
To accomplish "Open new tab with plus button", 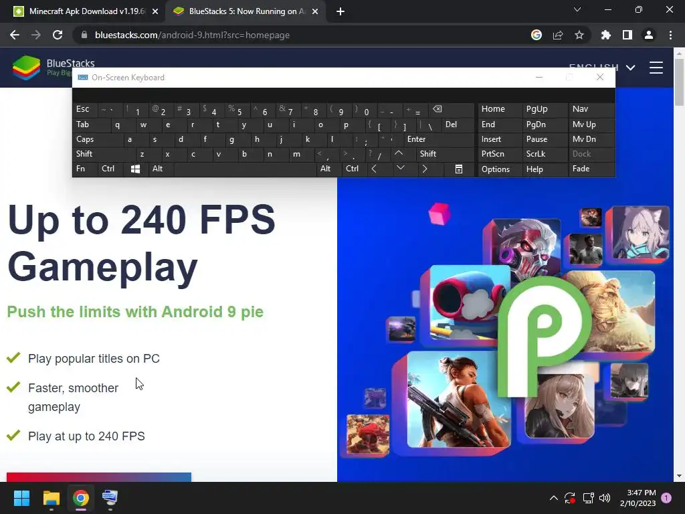I will click(340, 11).
